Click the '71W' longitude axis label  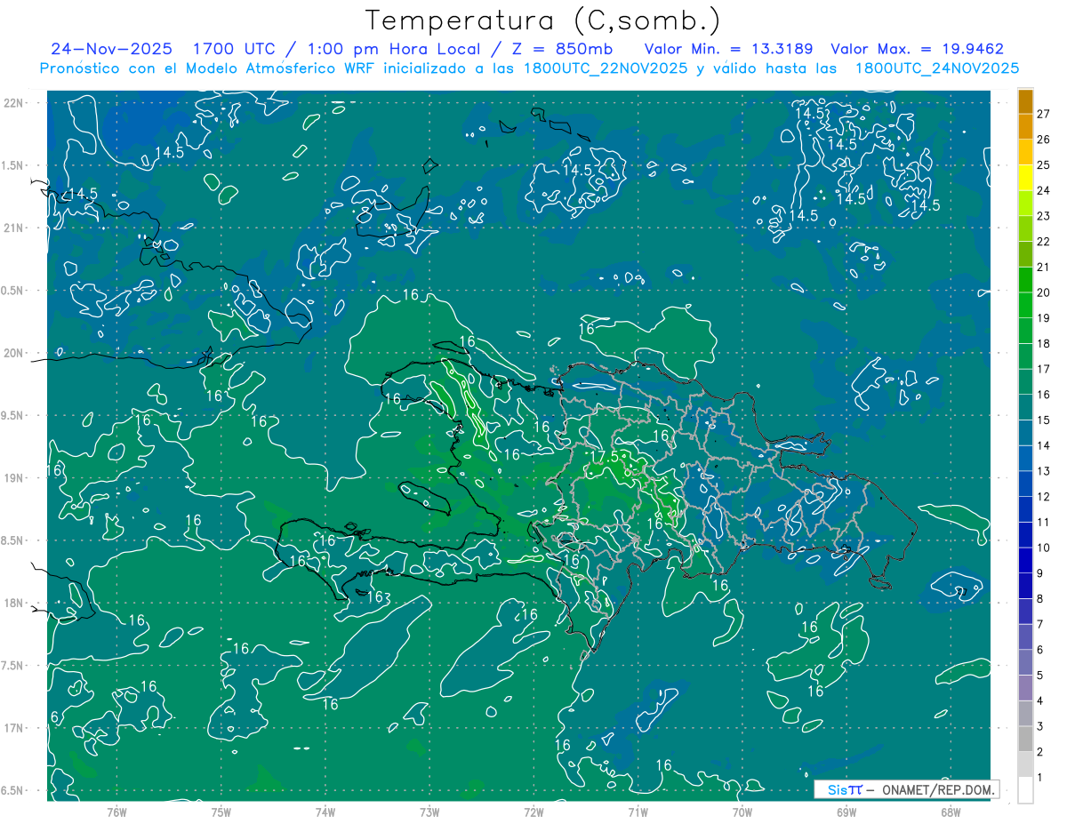coord(638,812)
